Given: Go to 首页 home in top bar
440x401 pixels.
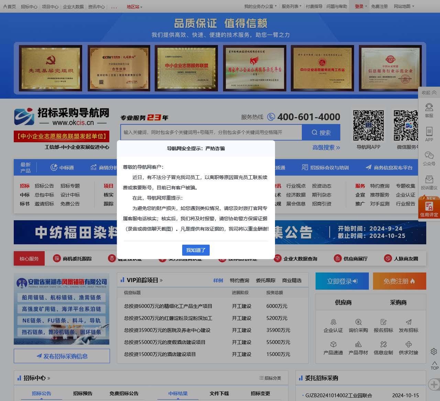Looking at the screenshot, I should point(10,7).
